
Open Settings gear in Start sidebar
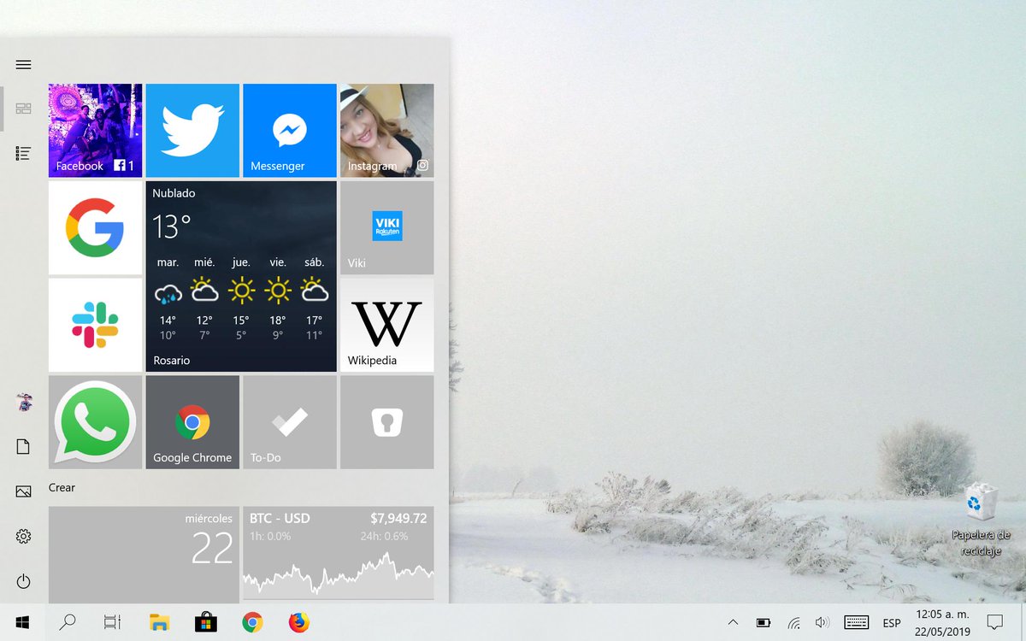(23, 537)
